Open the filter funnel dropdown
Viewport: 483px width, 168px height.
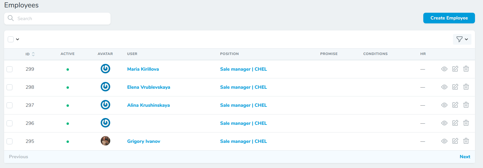pyautogui.click(x=462, y=39)
